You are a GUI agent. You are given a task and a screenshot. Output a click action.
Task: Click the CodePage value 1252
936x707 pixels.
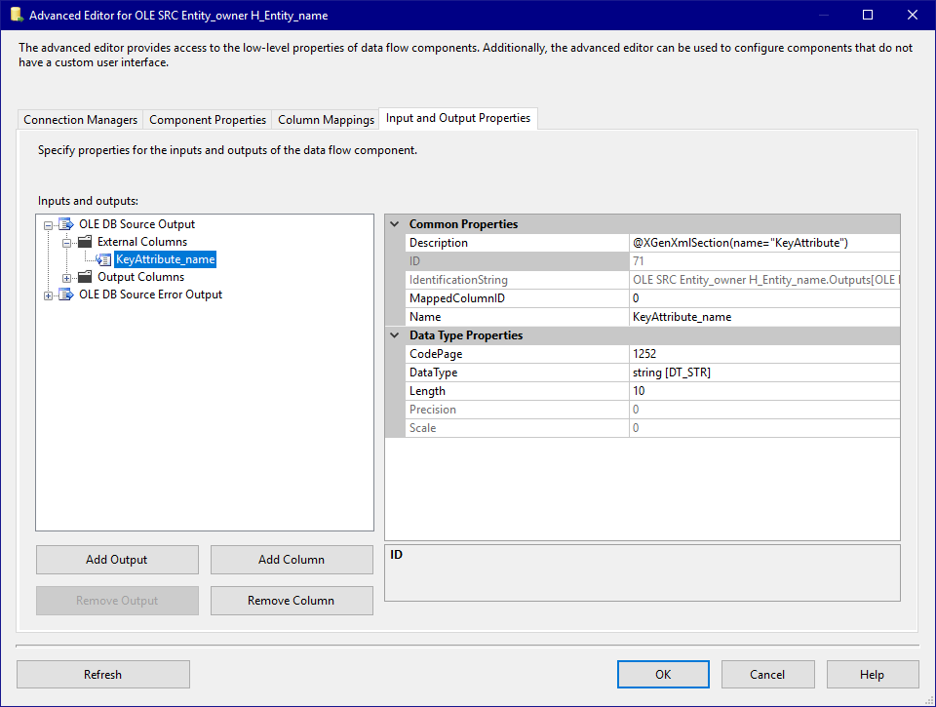[764, 353]
